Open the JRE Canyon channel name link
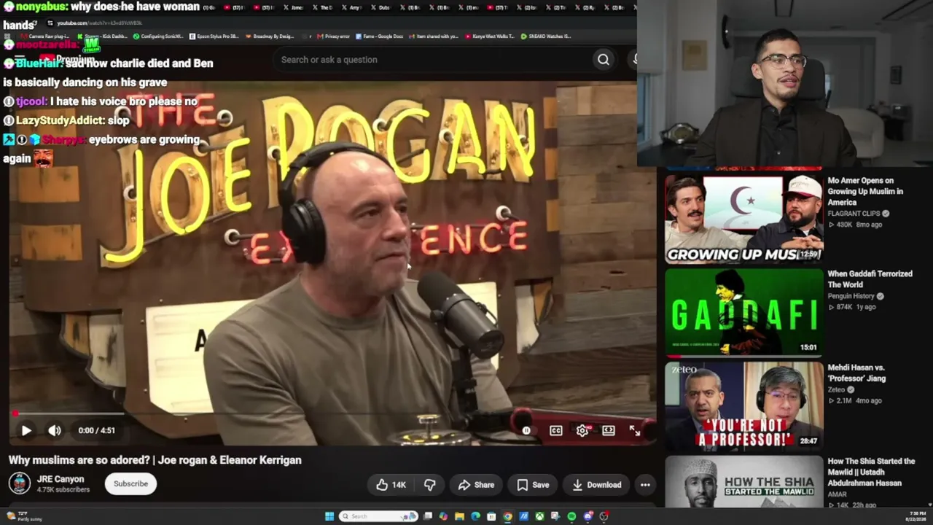The height and width of the screenshot is (525, 933). pyautogui.click(x=60, y=479)
